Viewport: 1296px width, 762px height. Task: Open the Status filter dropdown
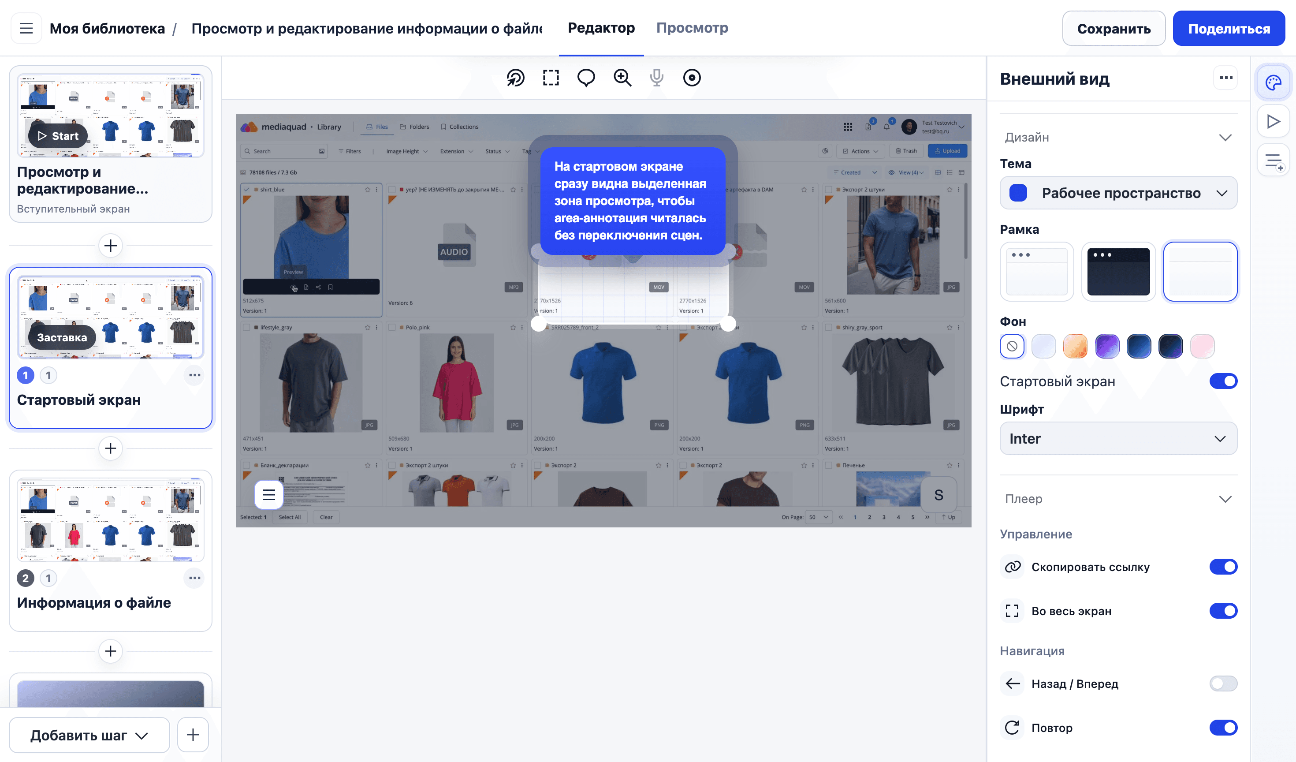497,151
